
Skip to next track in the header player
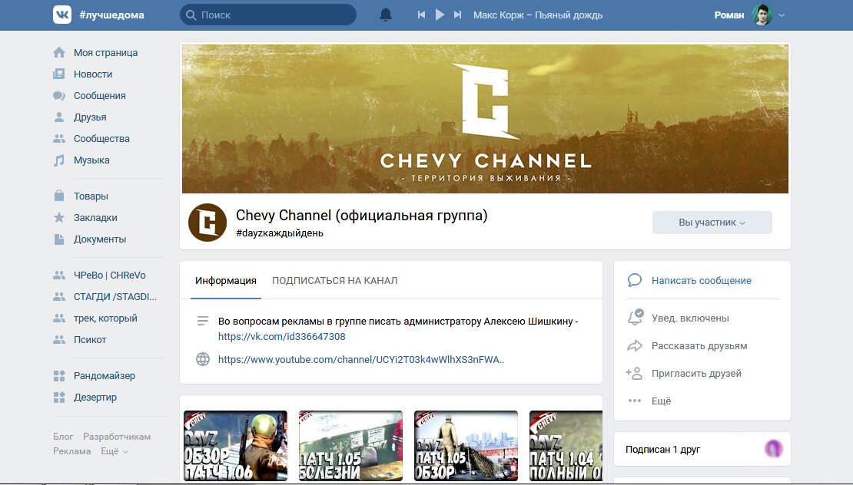457,15
